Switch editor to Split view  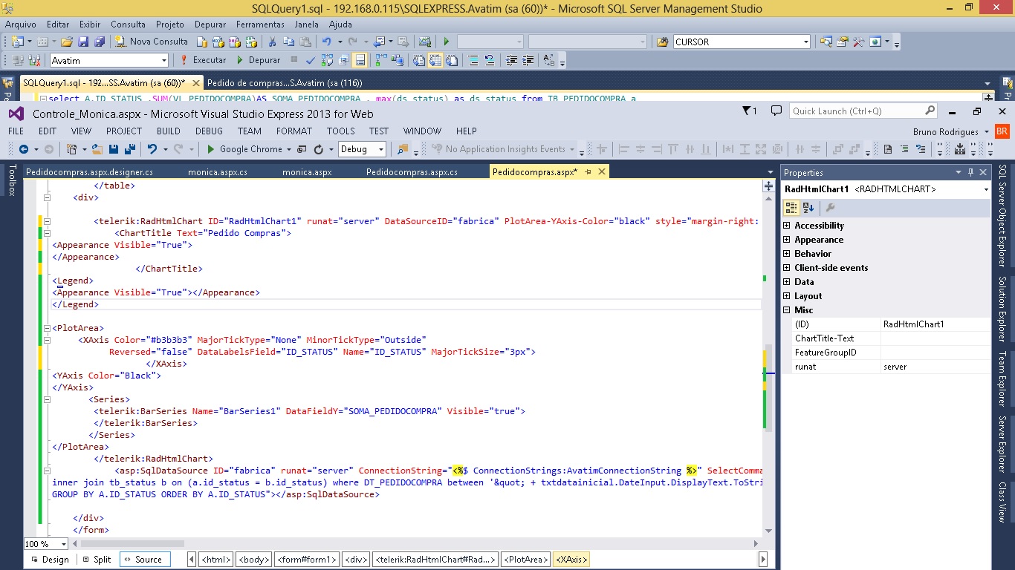coord(97,560)
